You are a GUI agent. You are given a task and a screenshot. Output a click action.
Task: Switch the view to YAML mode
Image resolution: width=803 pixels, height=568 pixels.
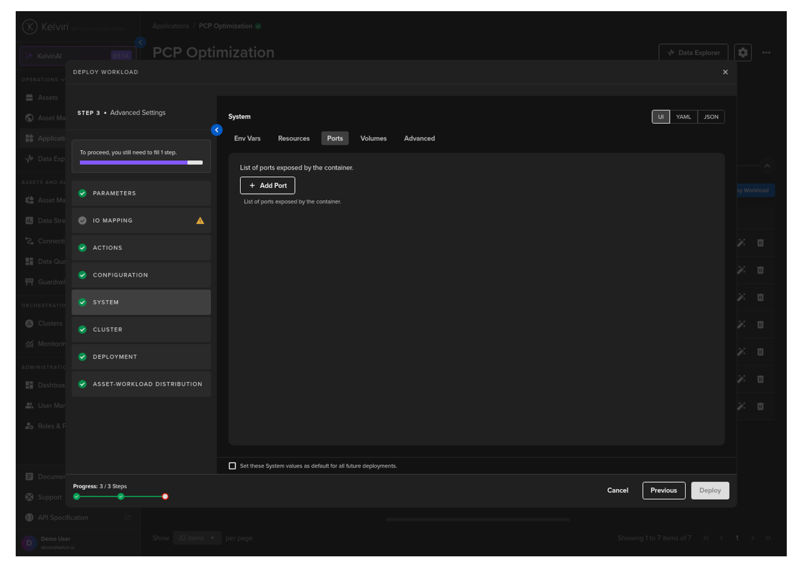pyautogui.click(x=683, y=117)
